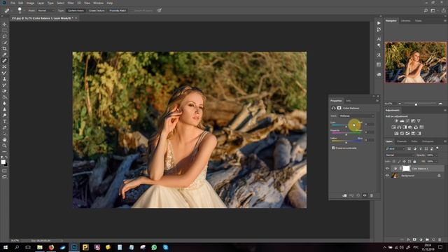
Task: Delete adjustment layer from Properties panel
Action: [372, 195]
